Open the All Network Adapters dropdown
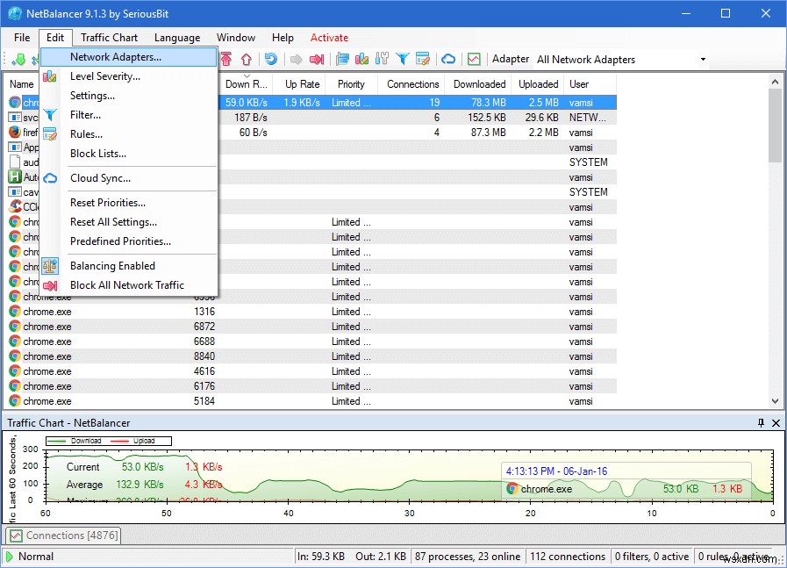Viewport: 787px width, 568px height. pyautogui.click(x=704, y=59)
